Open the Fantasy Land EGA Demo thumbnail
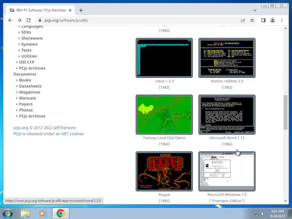The height and width of the screenshot is (219, 292). (164, 115)
